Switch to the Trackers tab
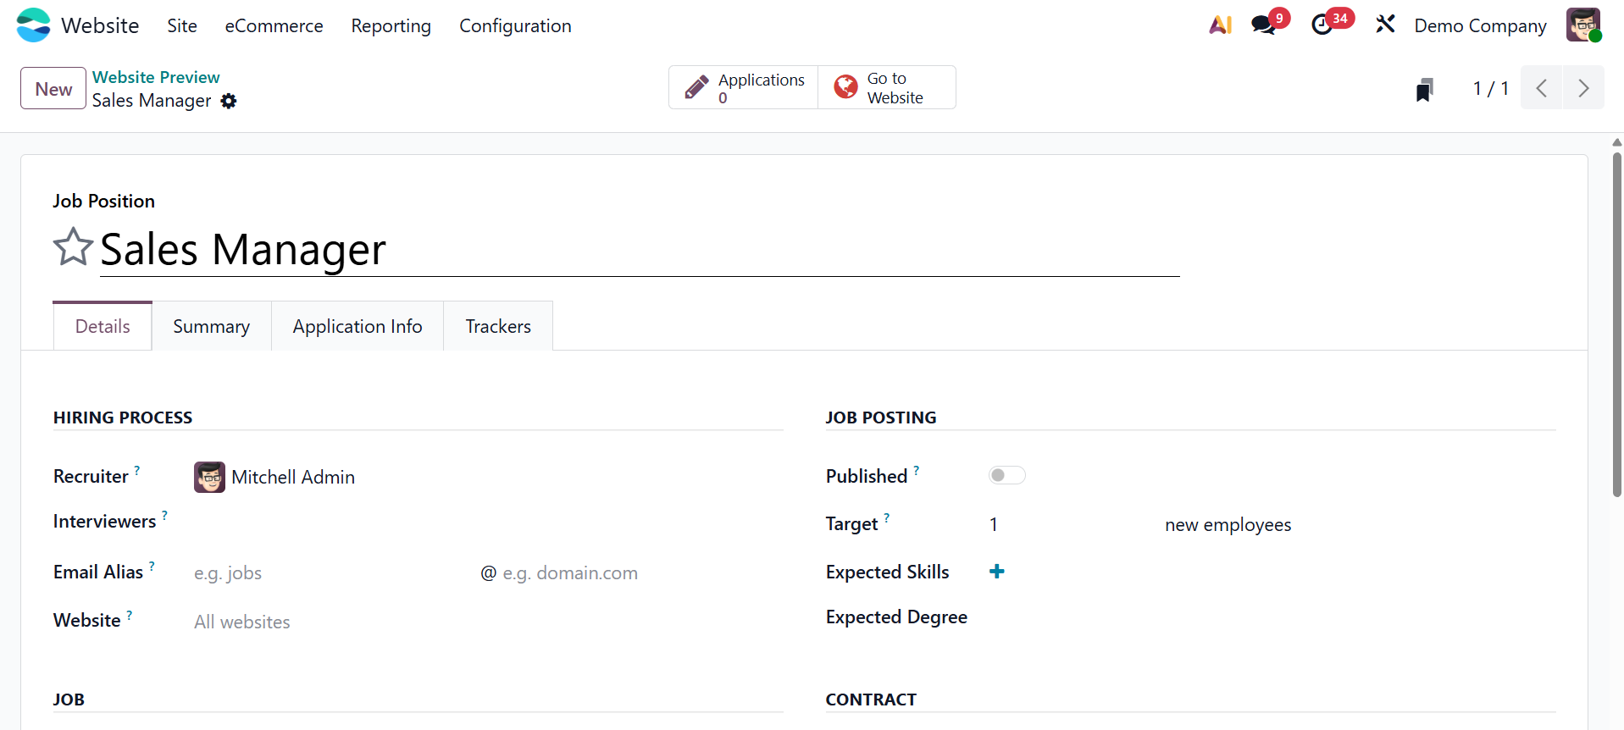This screenshot has width=1624, height=730. [498, 327]
